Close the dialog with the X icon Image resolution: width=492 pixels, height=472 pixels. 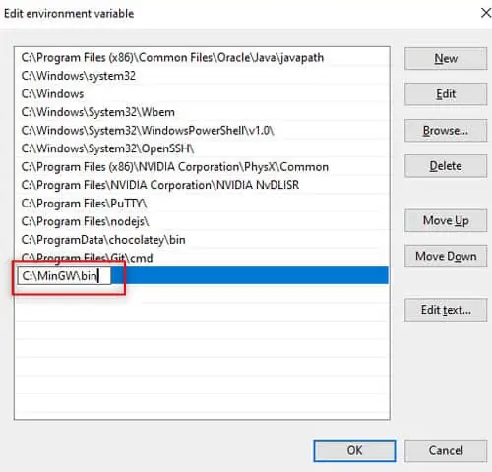[485, 13]
